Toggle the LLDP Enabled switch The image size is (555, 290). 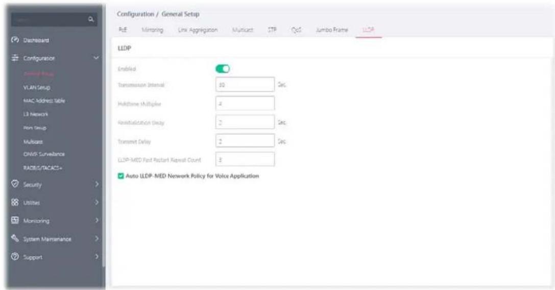pos(223,69)
